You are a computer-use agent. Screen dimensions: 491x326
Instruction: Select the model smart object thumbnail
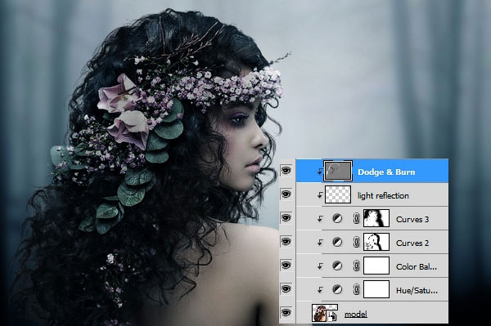pyautogui.click(x=325, y=313)
